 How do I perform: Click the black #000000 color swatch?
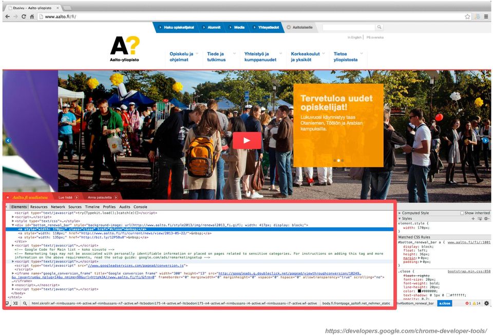(419, 291)
